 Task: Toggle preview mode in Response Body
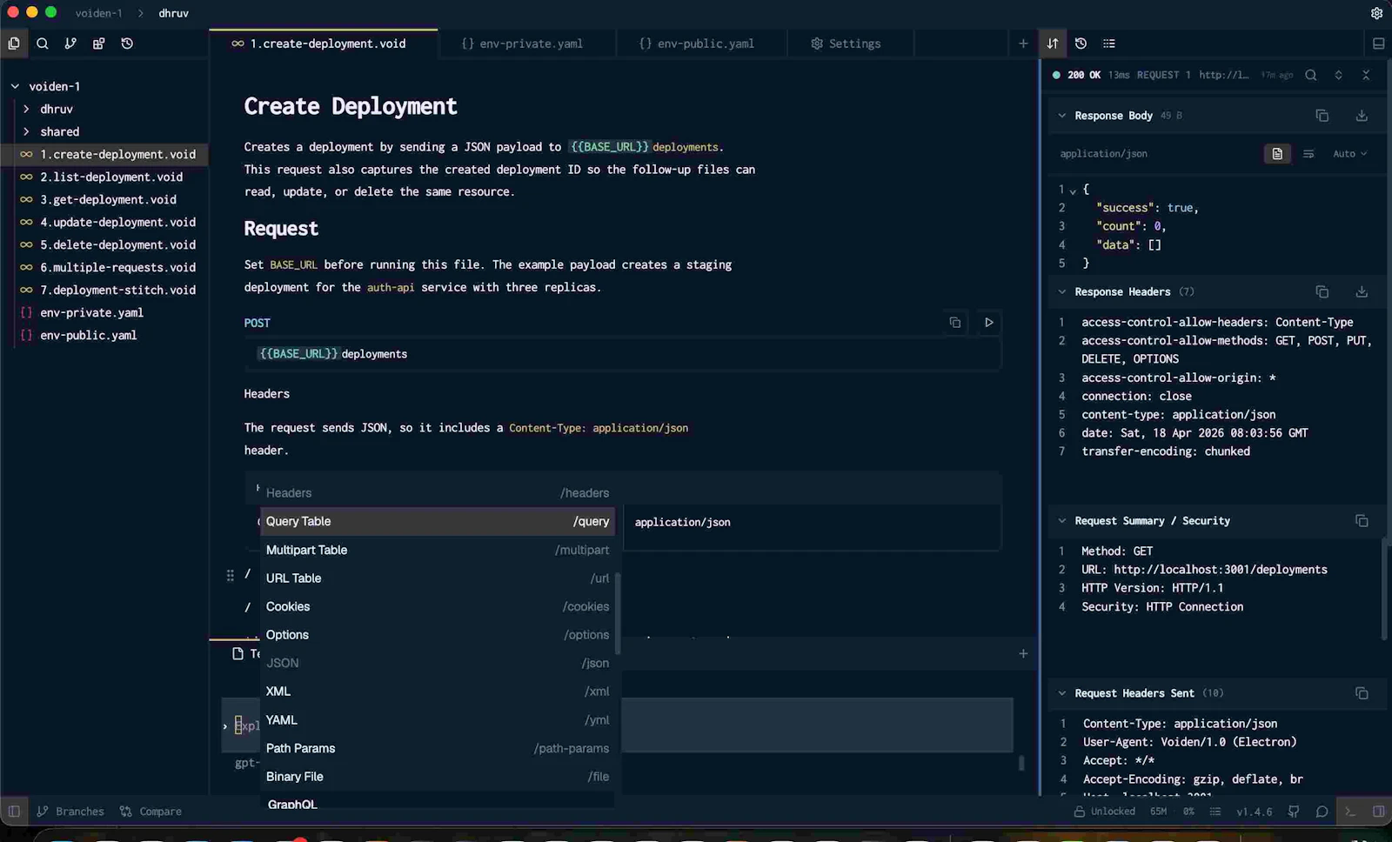pos(1277,154)
